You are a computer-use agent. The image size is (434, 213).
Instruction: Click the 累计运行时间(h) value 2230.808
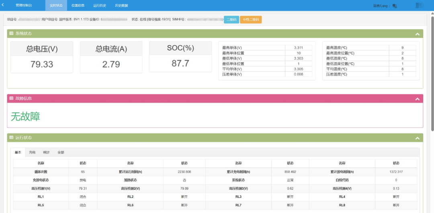(184, 172)
